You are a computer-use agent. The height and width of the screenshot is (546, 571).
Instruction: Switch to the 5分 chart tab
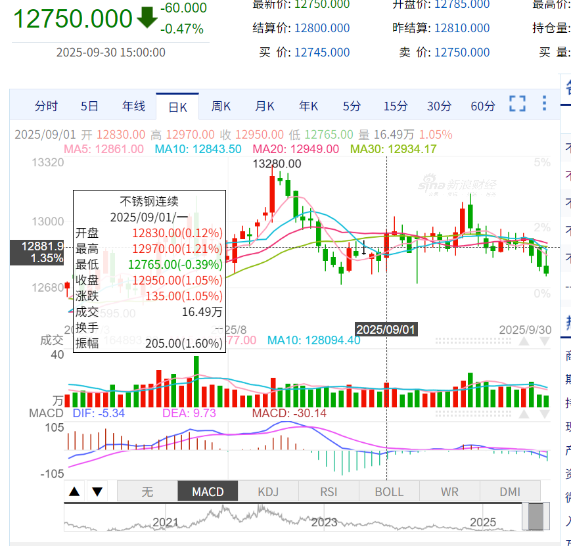tap(352, 106)
